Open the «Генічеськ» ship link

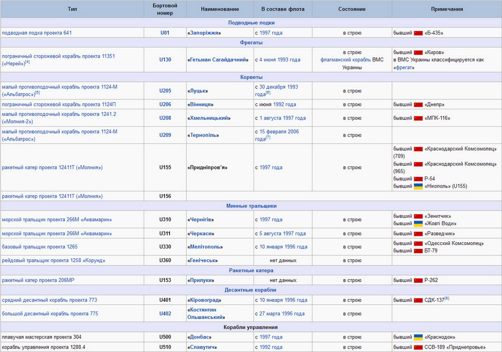[203, 261]
